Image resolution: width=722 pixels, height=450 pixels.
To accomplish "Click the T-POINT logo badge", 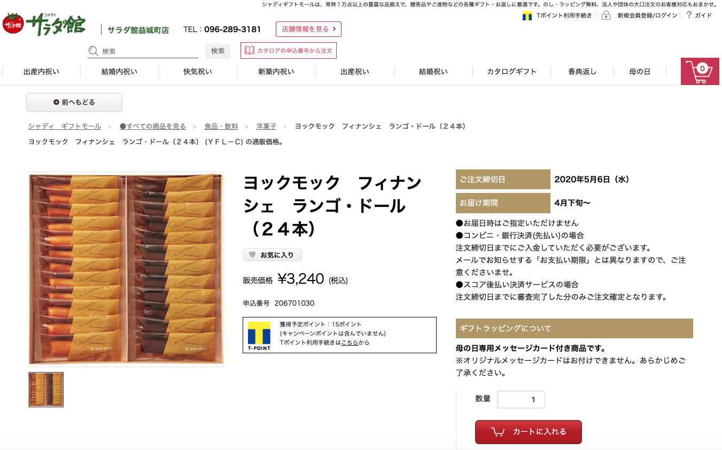I will point(259,336).
